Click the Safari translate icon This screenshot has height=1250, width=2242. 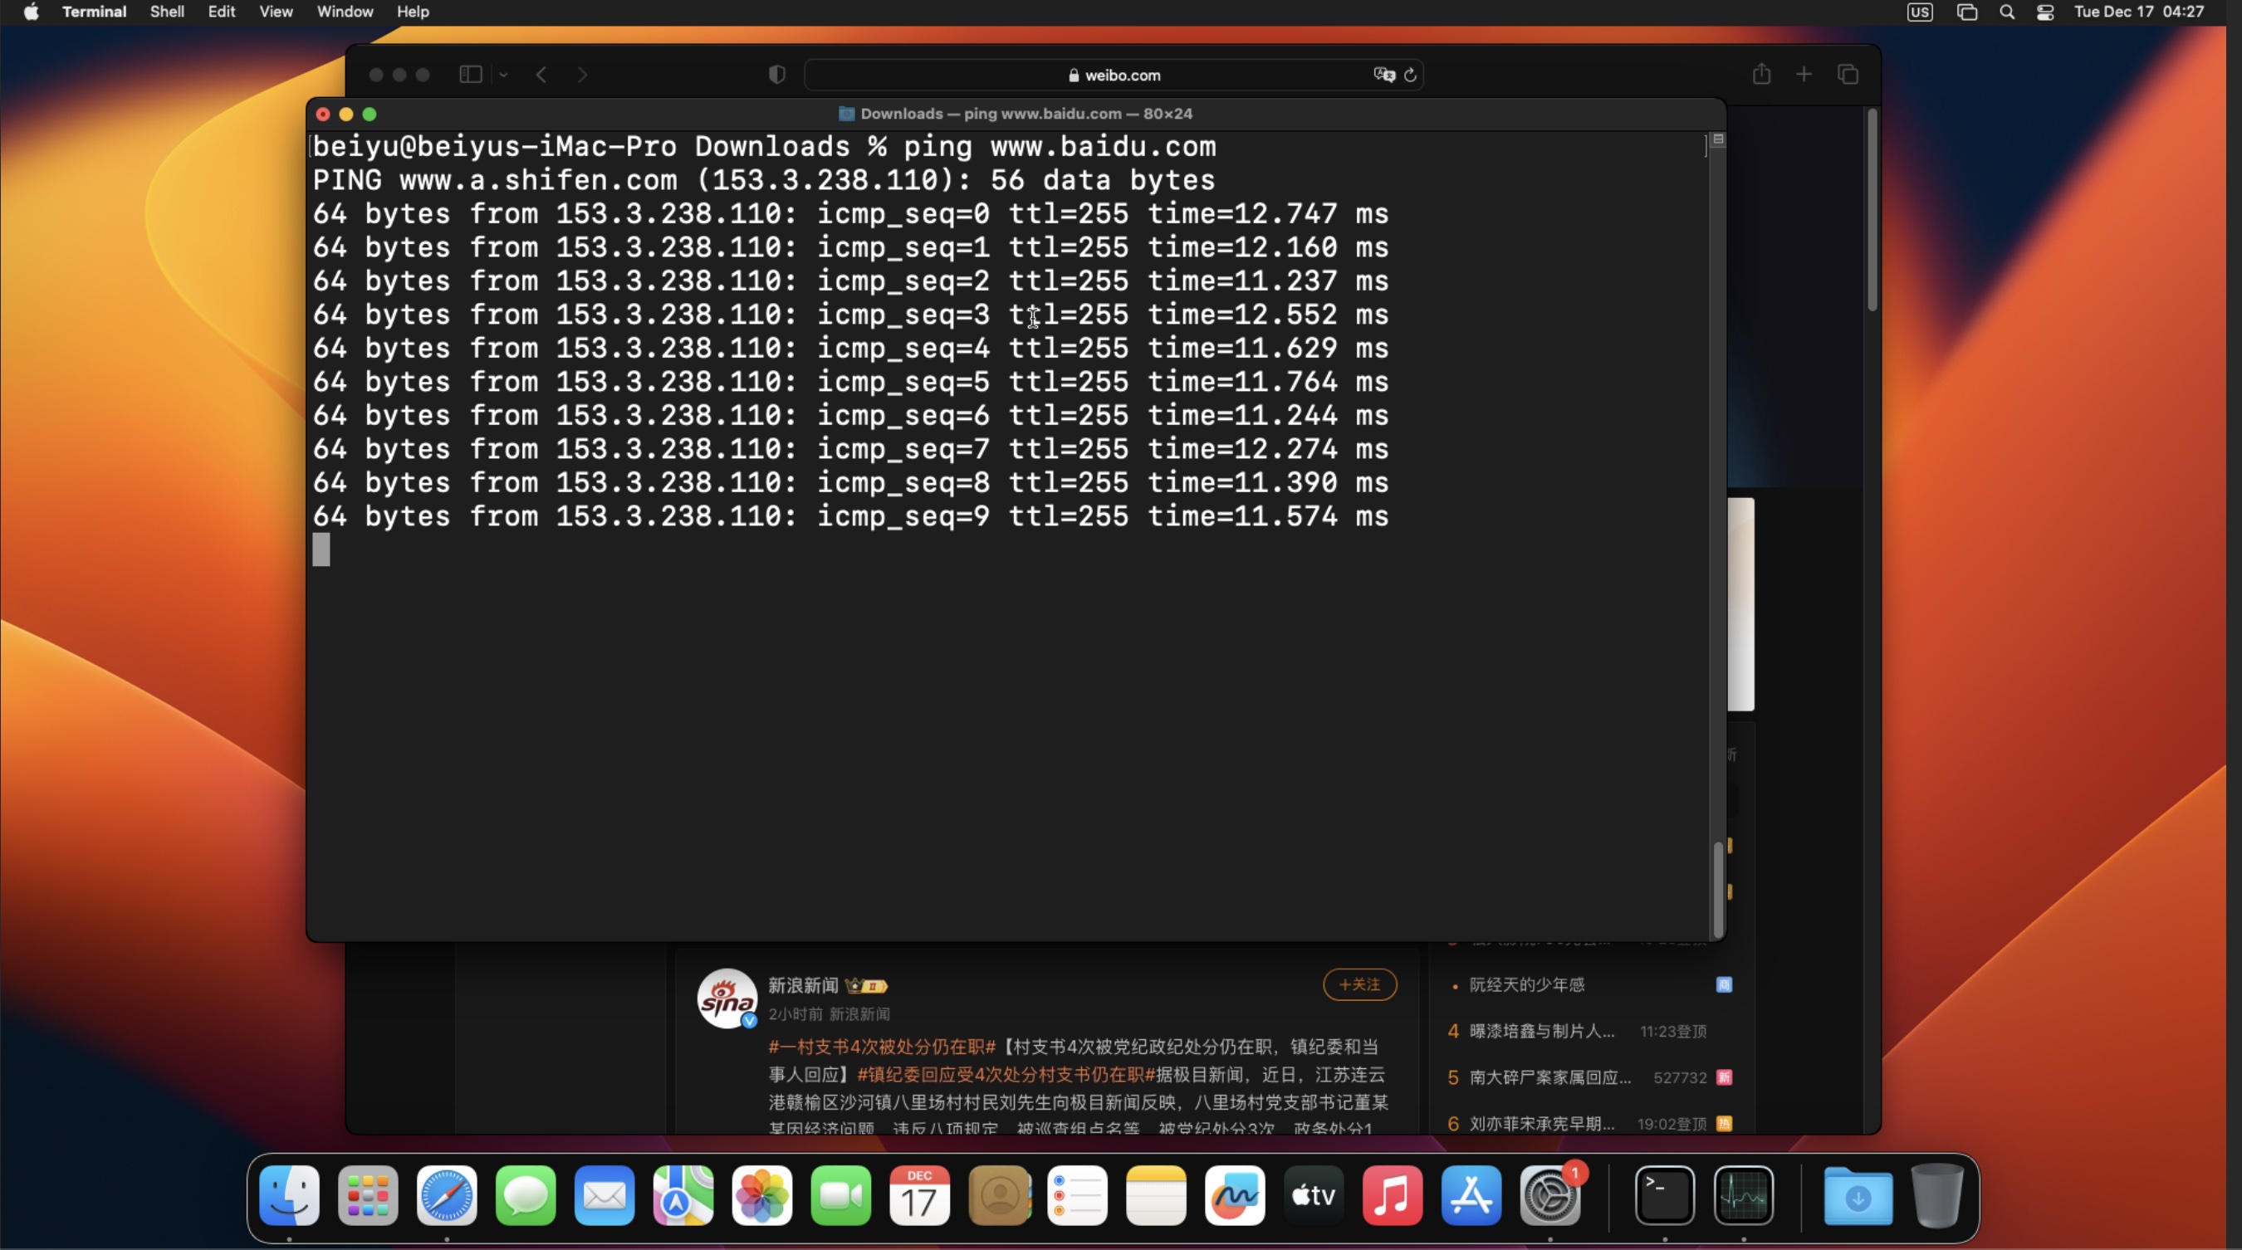click(x=1384, y=75)
